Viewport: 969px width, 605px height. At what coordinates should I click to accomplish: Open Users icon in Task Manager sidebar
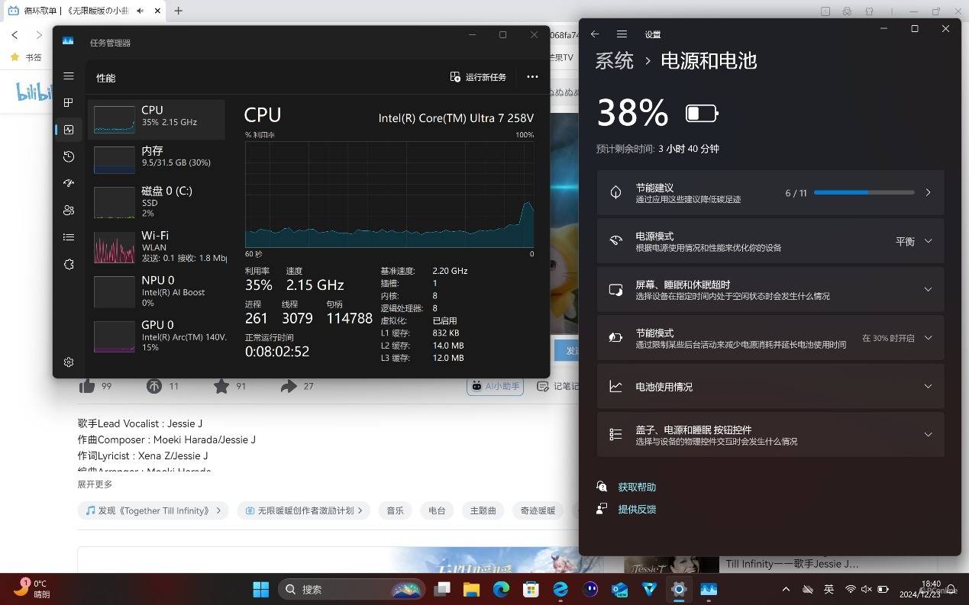69,211
